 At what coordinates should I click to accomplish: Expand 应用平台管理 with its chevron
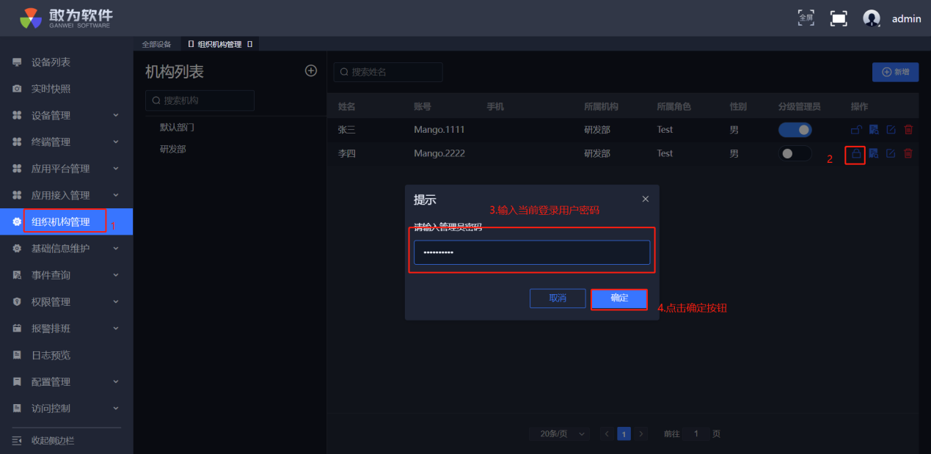116,169
